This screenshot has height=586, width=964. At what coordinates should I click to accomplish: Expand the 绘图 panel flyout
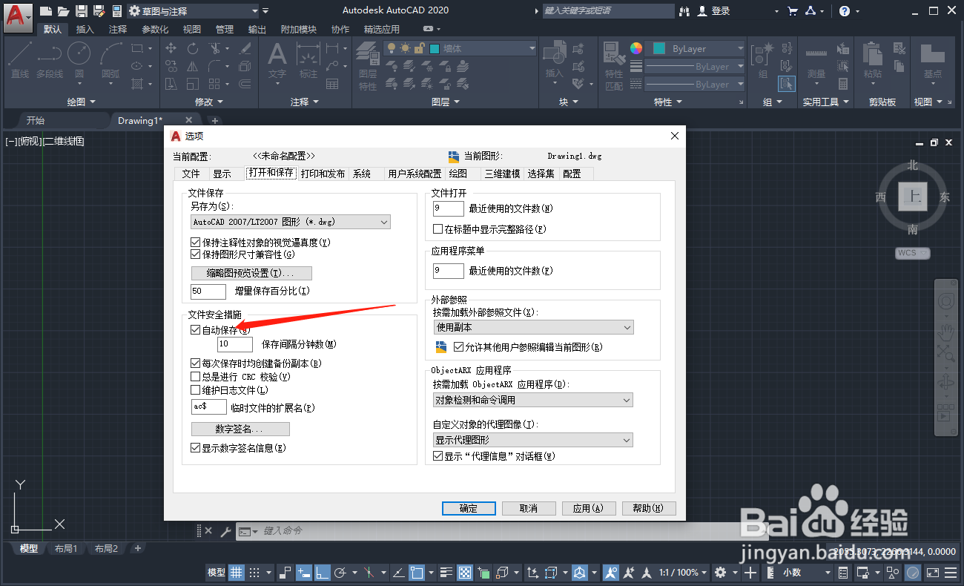(82, 102)
